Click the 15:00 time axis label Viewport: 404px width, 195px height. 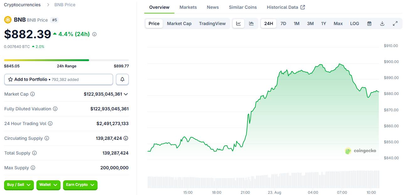pos(188,192)
